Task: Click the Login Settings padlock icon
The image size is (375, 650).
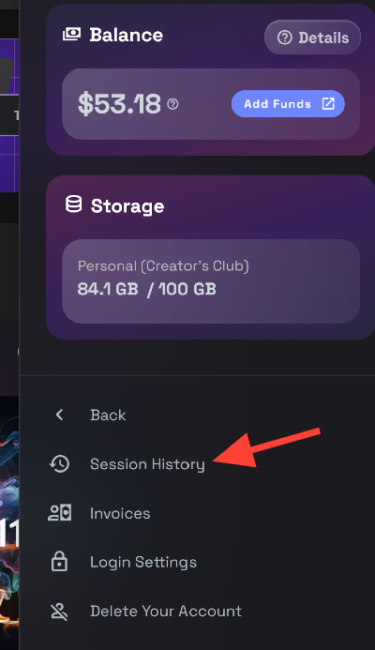Action: coord(60,562)
